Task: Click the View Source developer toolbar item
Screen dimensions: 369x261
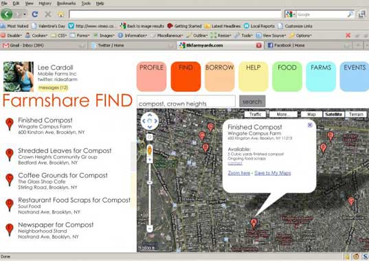Action: click(x=271, y=36)
